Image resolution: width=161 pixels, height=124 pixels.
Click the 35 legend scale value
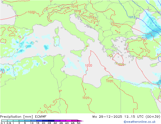coord(61,123)
